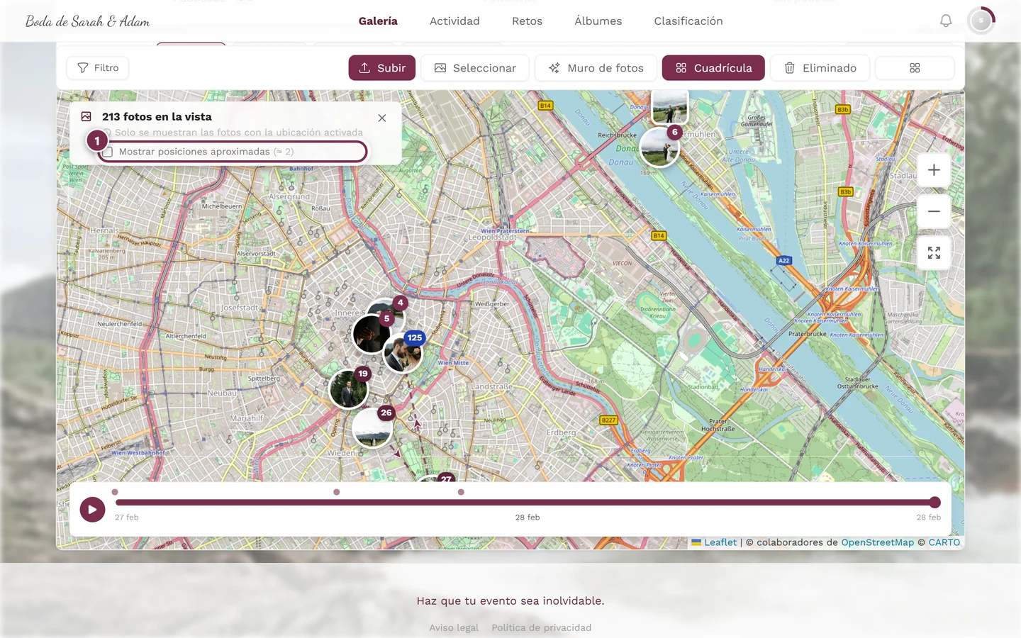Click the Boda de Sarah & Adam title
Image resolution: width=1021 pixels, height=638 pixels.
point(88,21)
